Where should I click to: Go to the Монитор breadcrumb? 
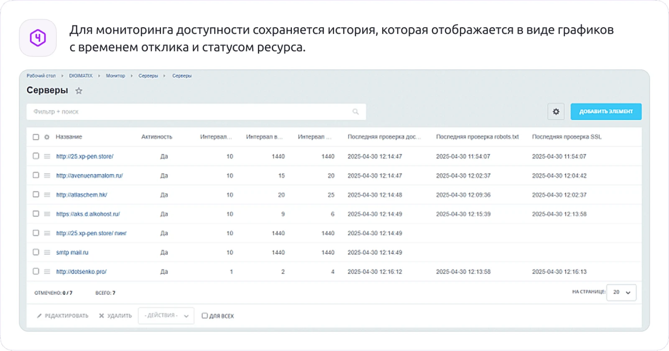115,76
